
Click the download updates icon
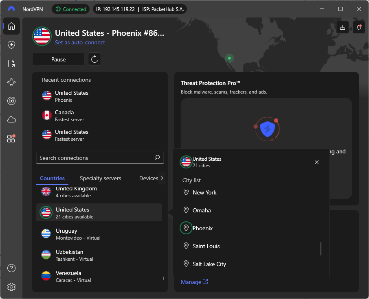(343, 27)
